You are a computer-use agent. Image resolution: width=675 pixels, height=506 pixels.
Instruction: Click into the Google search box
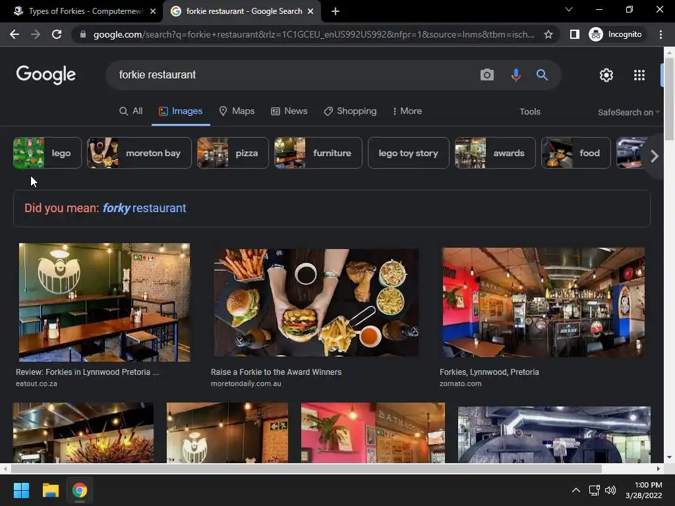tap(293, 75)
